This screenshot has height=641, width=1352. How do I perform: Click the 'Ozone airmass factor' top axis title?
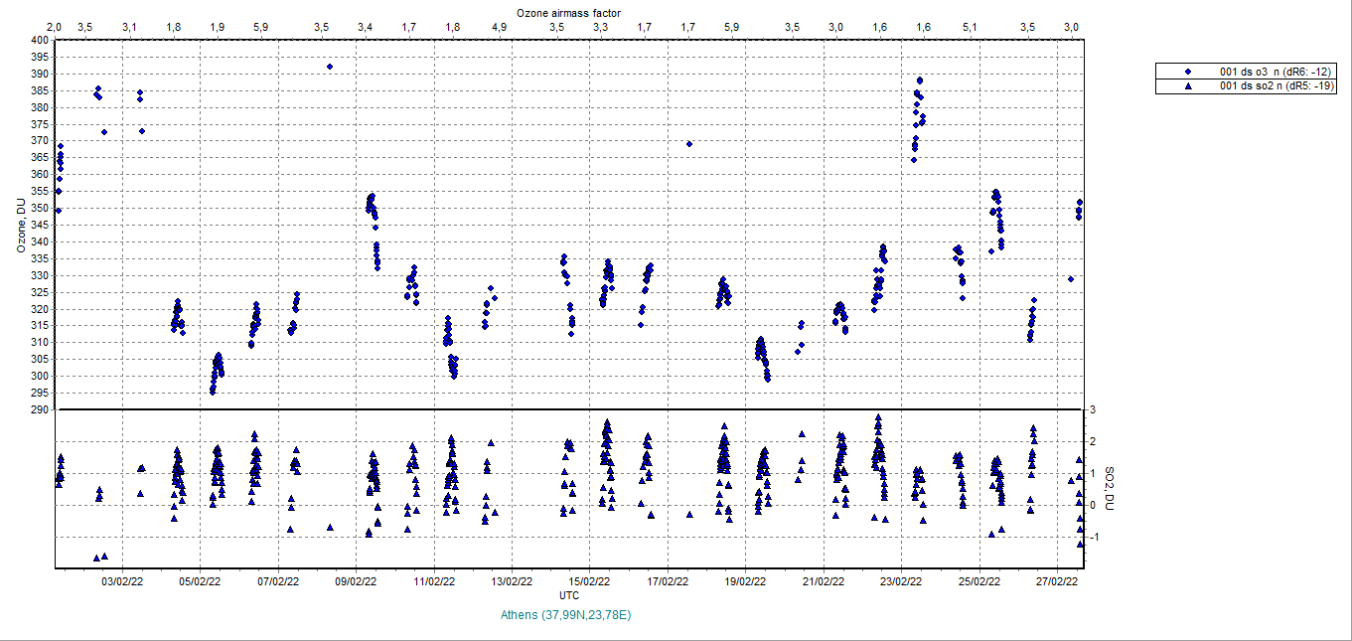(x=568, y=11)
